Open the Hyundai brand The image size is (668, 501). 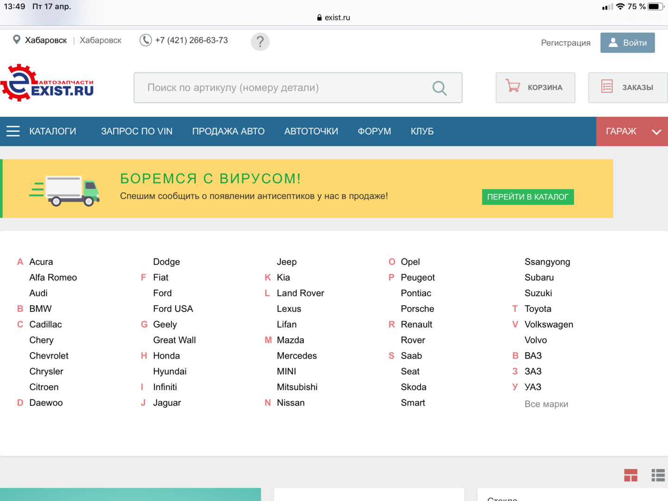point(170,372)
